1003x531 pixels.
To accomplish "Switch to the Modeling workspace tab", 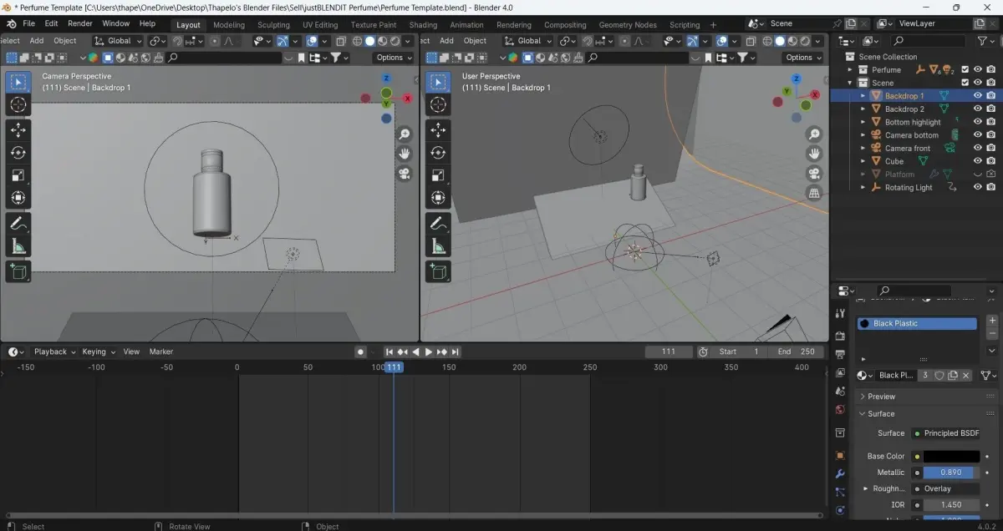I will [x=229, y=25].
